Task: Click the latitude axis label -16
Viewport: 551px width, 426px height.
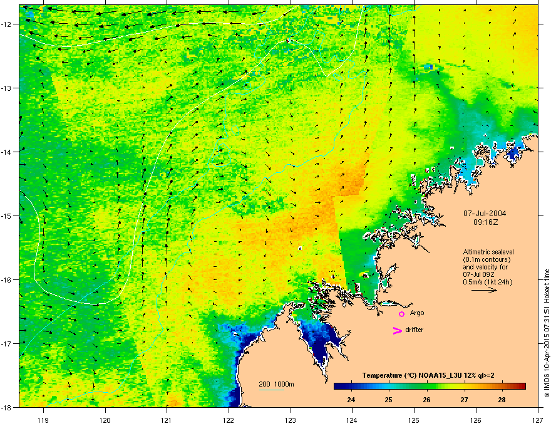Action: (x=7, y=280)
